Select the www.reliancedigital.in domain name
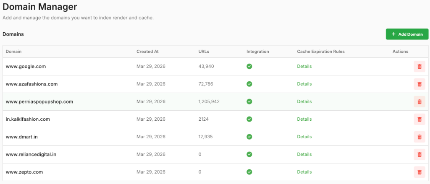430x184 pixels. 31,154
